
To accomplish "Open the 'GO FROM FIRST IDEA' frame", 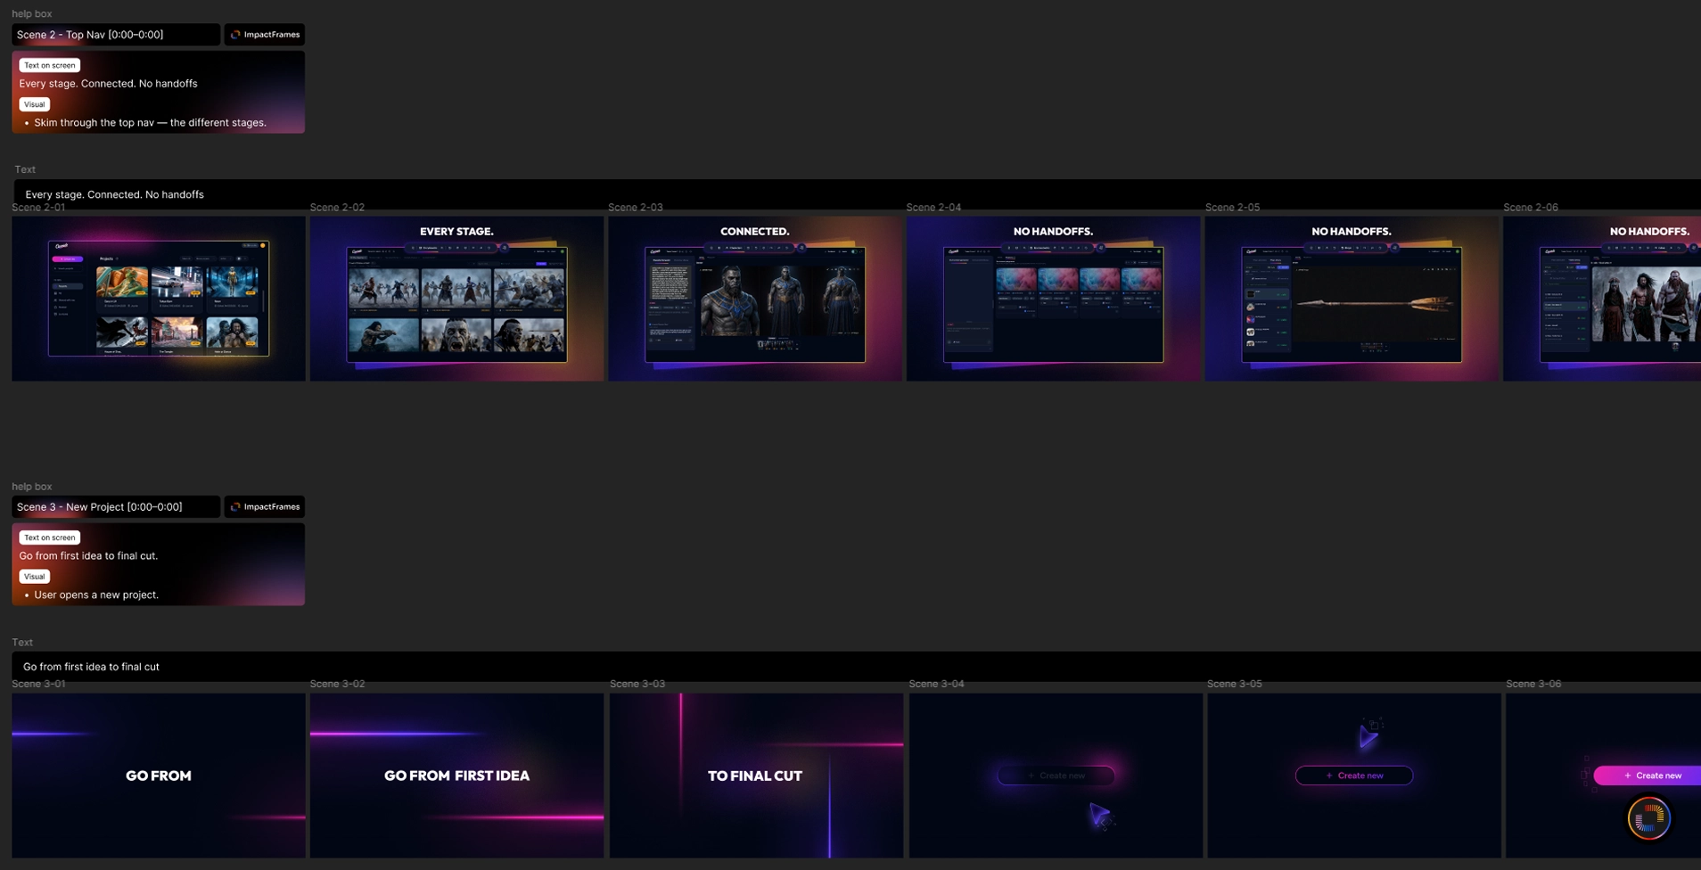I will click(456, 776).
